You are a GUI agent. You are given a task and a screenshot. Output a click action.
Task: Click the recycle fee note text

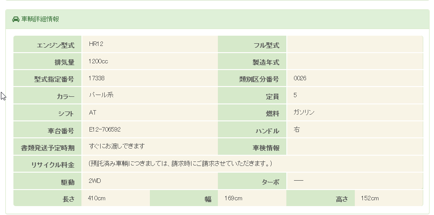point(180,163)
